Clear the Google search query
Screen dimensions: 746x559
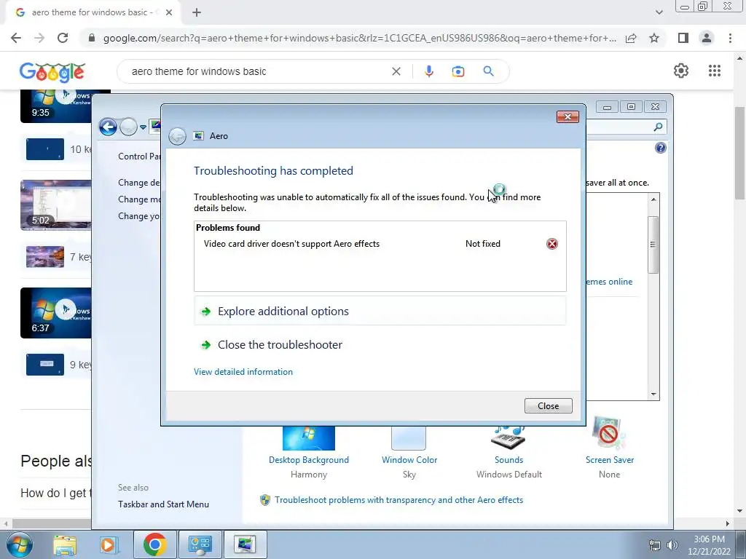pyautogui.click(x=396, y=72)
